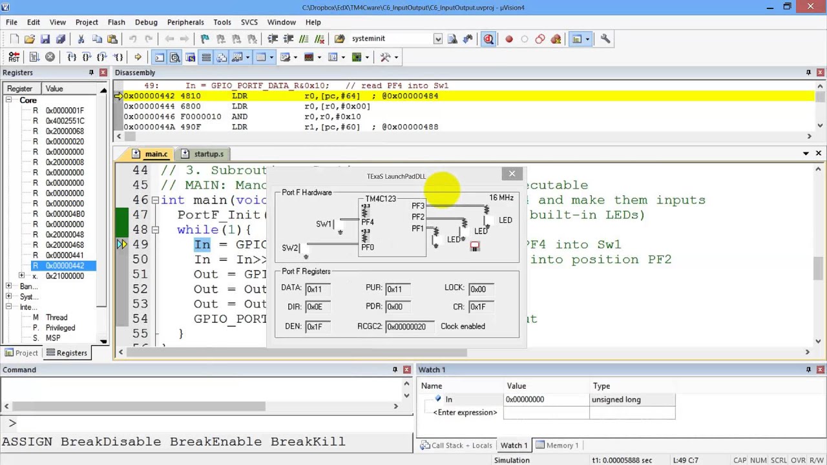Save the current file with the disk icon
Viewport: 827px width, 465px height.
pyautogui.click(x=45, y=39)
